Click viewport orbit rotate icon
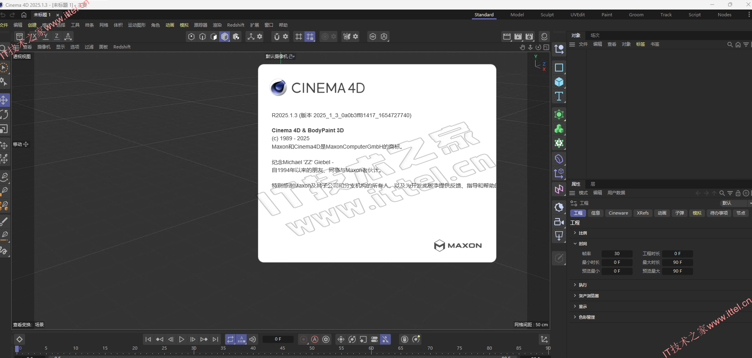The height and width of the screenshot is (358, 752). [538, 47]
